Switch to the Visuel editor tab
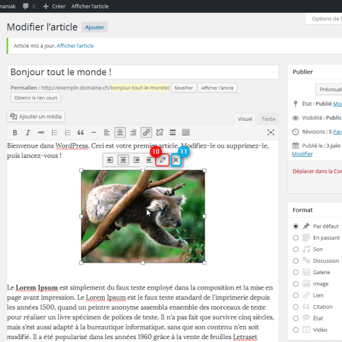This screenshot has height=342, width=342. (245, 119)
